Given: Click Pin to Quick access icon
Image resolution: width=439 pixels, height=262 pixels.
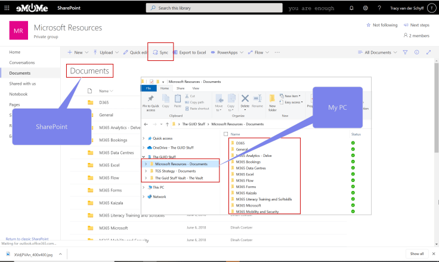Looking at the screenshot, I should [150, 100].
